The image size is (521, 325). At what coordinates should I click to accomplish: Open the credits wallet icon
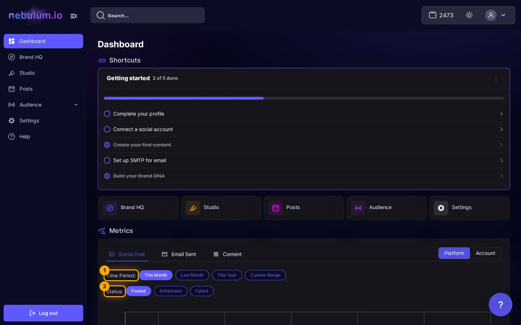[432, 15]
